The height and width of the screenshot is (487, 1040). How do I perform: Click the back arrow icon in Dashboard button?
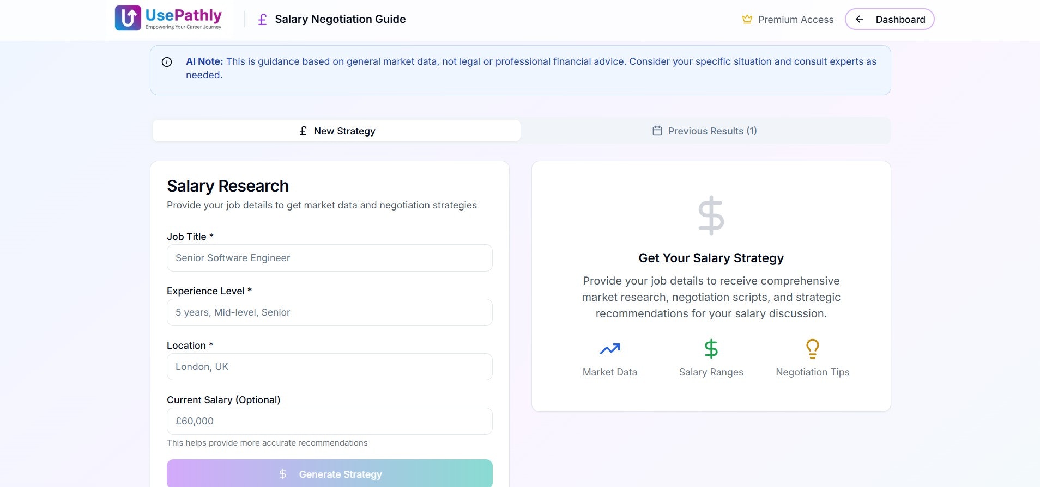860,19
